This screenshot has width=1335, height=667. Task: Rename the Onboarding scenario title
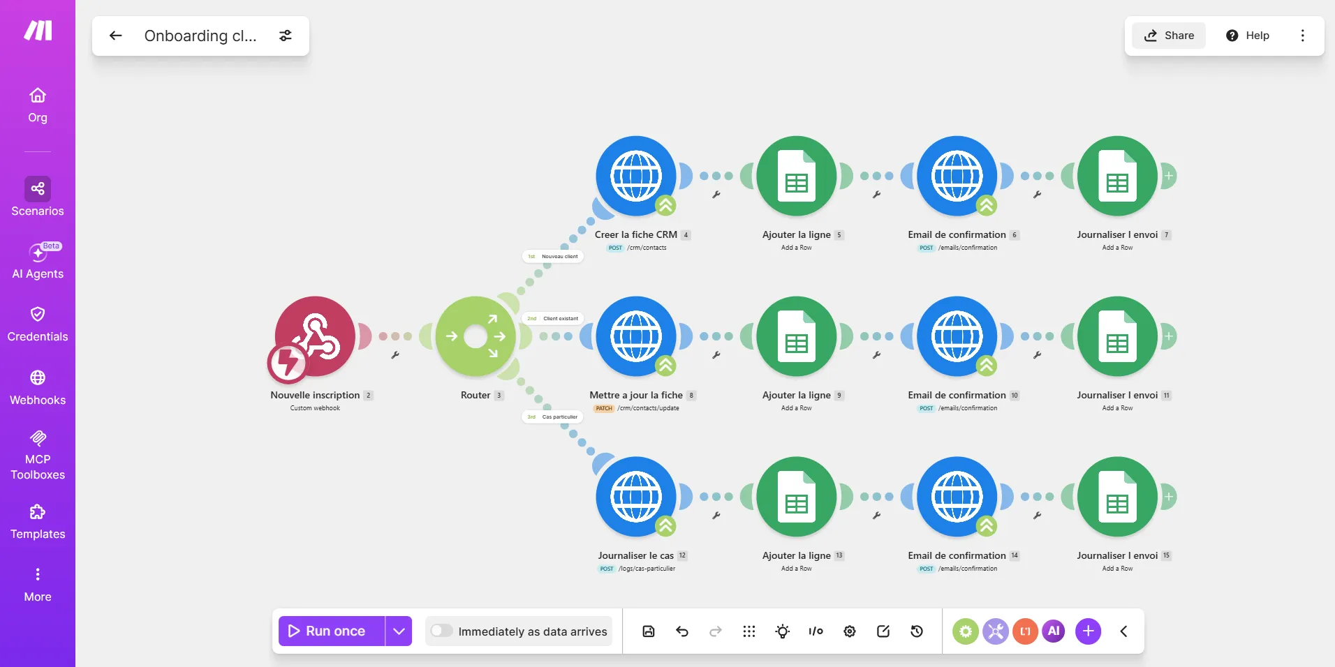point(200,36)
